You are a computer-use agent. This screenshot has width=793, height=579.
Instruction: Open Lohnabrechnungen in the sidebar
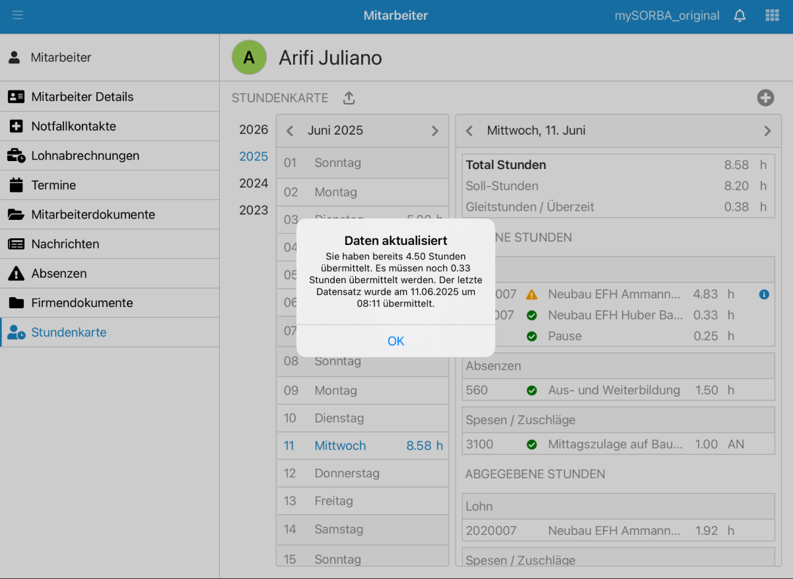pyautogui.click(x=85, y=156)
